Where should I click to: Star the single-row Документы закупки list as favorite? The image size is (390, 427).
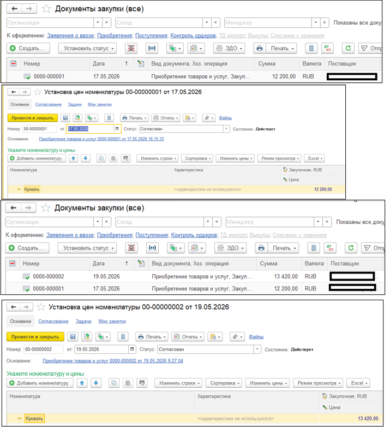click(x=46, y=9)
